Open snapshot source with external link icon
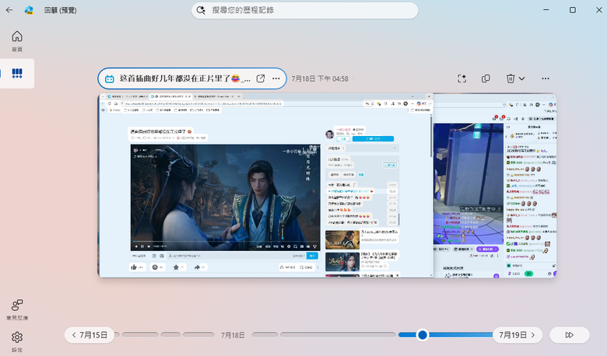 (261, 79)
